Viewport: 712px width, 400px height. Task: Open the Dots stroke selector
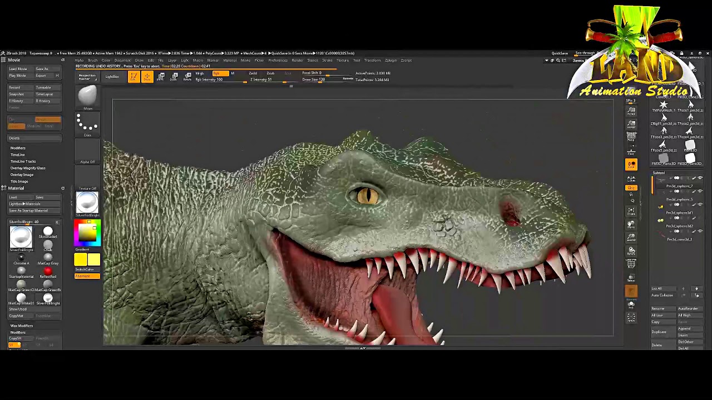87,125
